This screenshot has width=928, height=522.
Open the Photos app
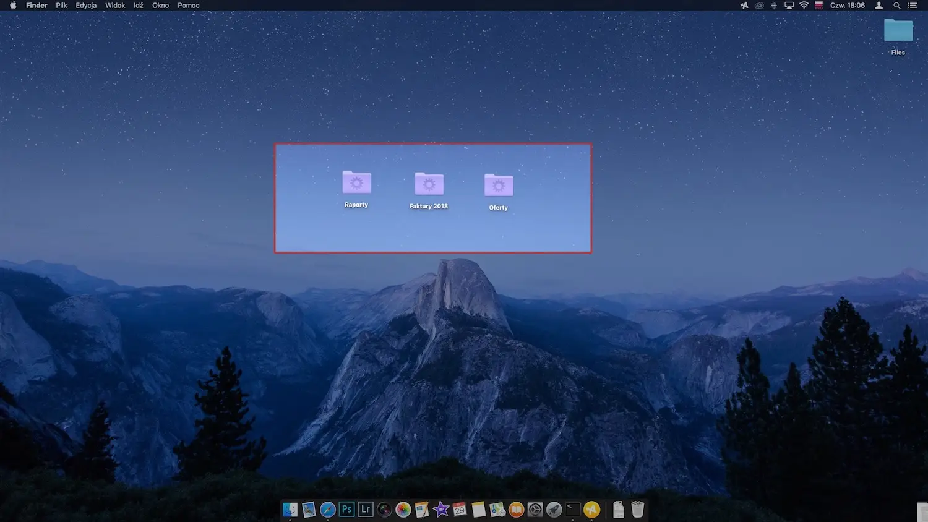[403, 509]
